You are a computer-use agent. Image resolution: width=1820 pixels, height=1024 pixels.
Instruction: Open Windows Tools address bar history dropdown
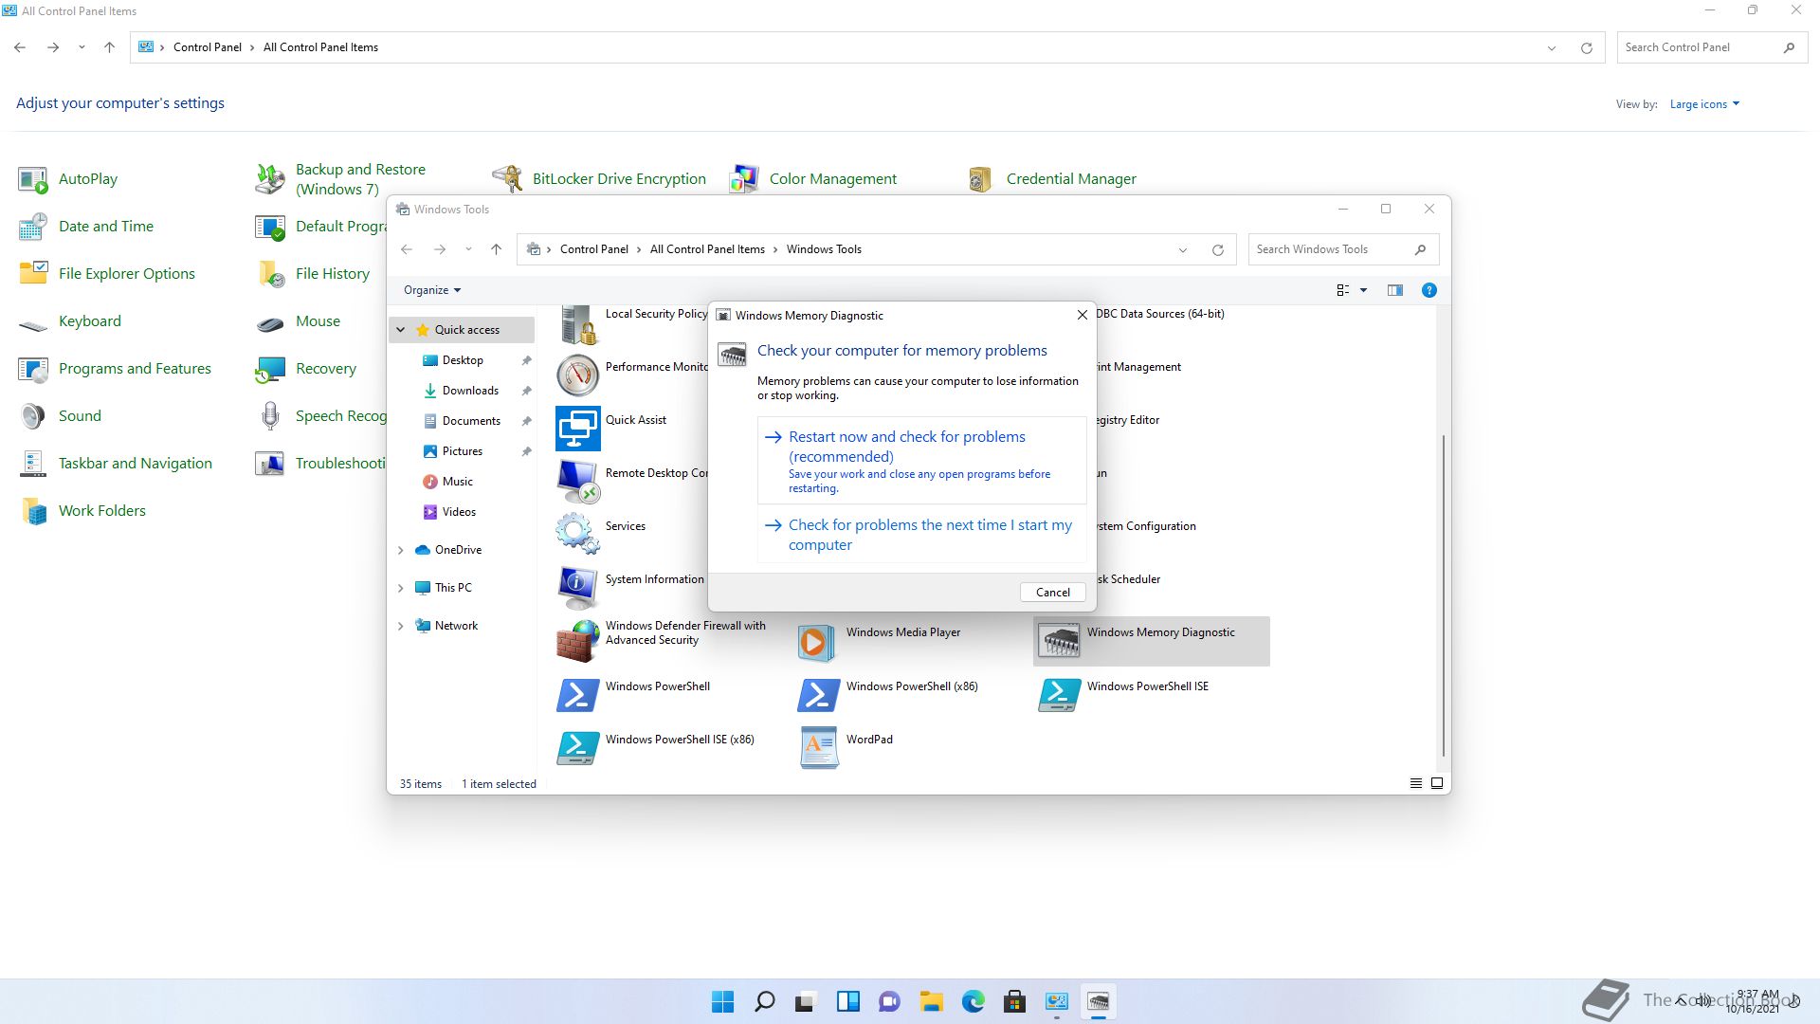[x=1182, y=249]
